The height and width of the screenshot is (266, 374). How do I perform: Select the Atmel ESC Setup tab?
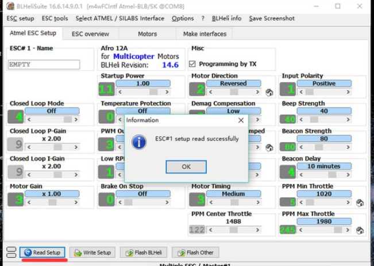pos(33,33)
